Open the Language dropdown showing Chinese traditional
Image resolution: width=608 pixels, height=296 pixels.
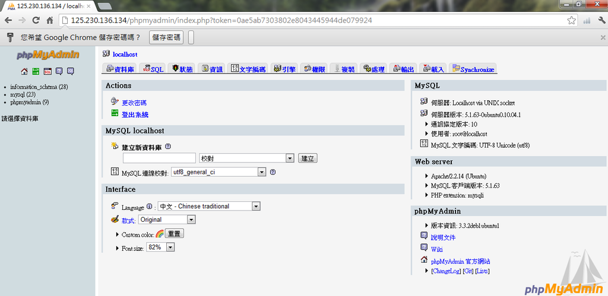[x=209, y=206]
